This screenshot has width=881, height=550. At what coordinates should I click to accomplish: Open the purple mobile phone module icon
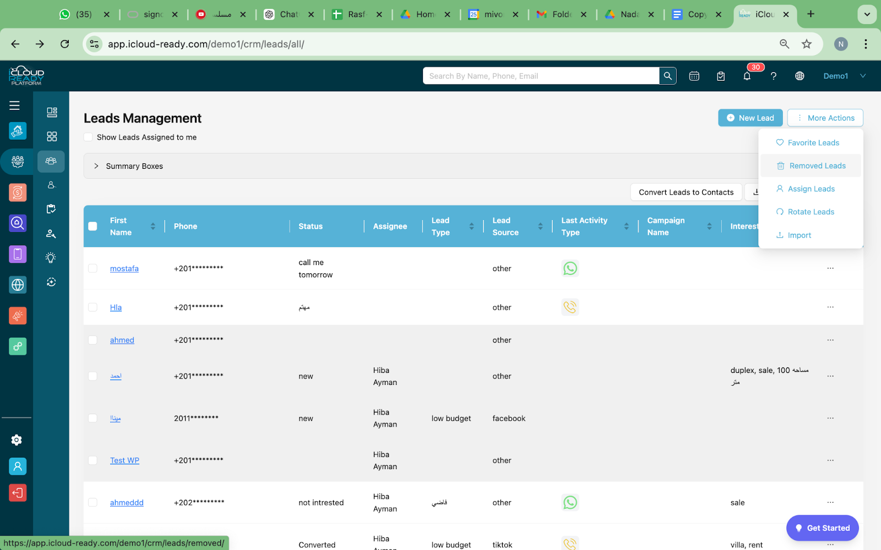pos(18,254)
